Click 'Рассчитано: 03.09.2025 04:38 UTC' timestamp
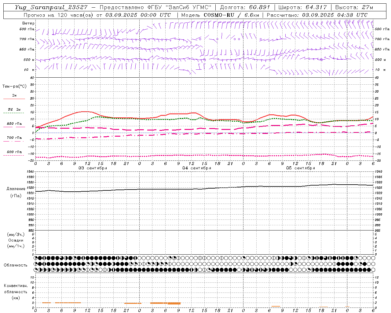 317,15
